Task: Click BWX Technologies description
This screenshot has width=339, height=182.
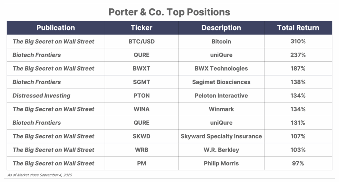Action: pyautogui.click(x=221, y=68)
